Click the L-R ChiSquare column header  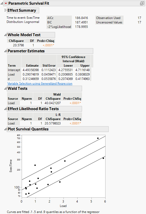53,117
